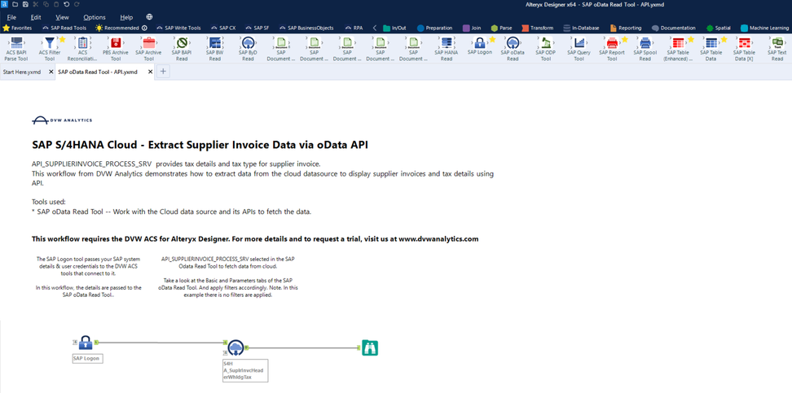Open the Machine Learning category
Viewport: 792px width, 393px height.
coord(765,28)
